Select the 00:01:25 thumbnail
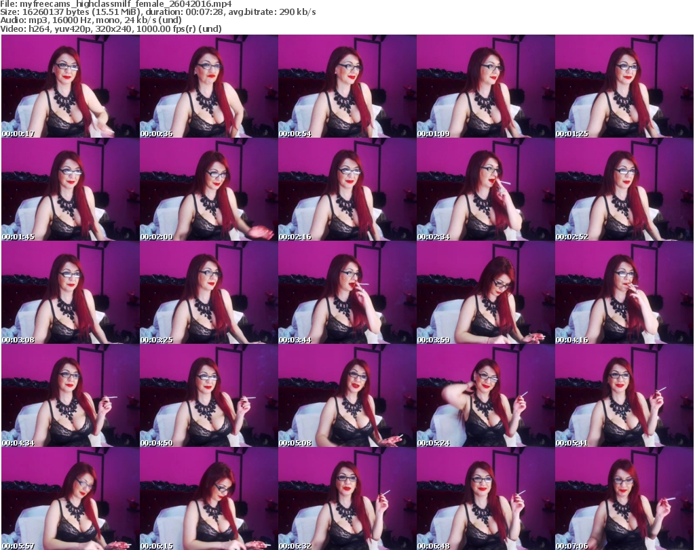The image size is (695, 550). (x=624, y=86)
